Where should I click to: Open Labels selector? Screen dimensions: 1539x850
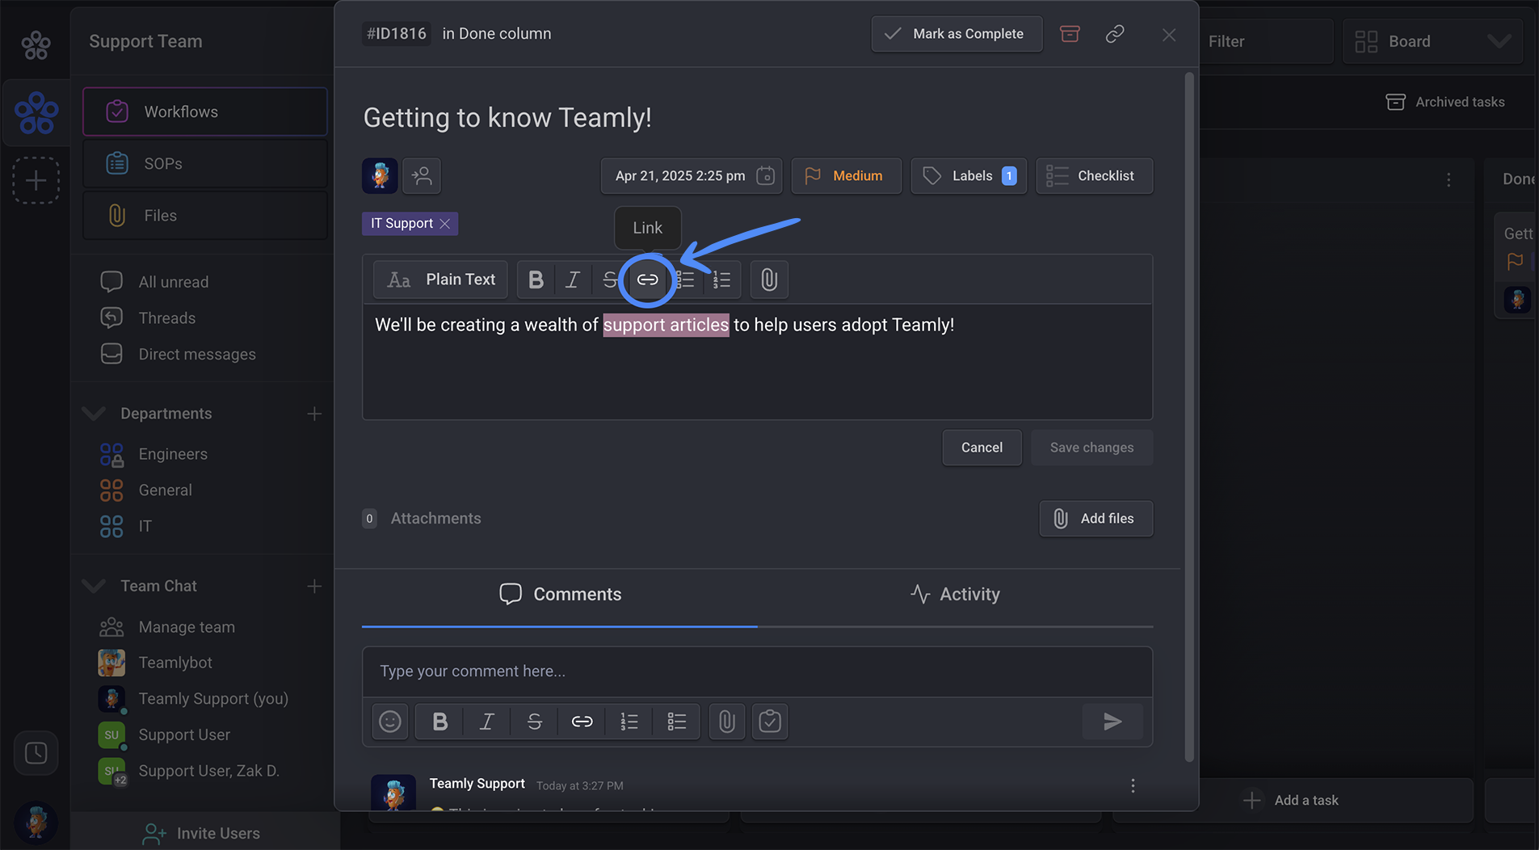pos(969,175)
